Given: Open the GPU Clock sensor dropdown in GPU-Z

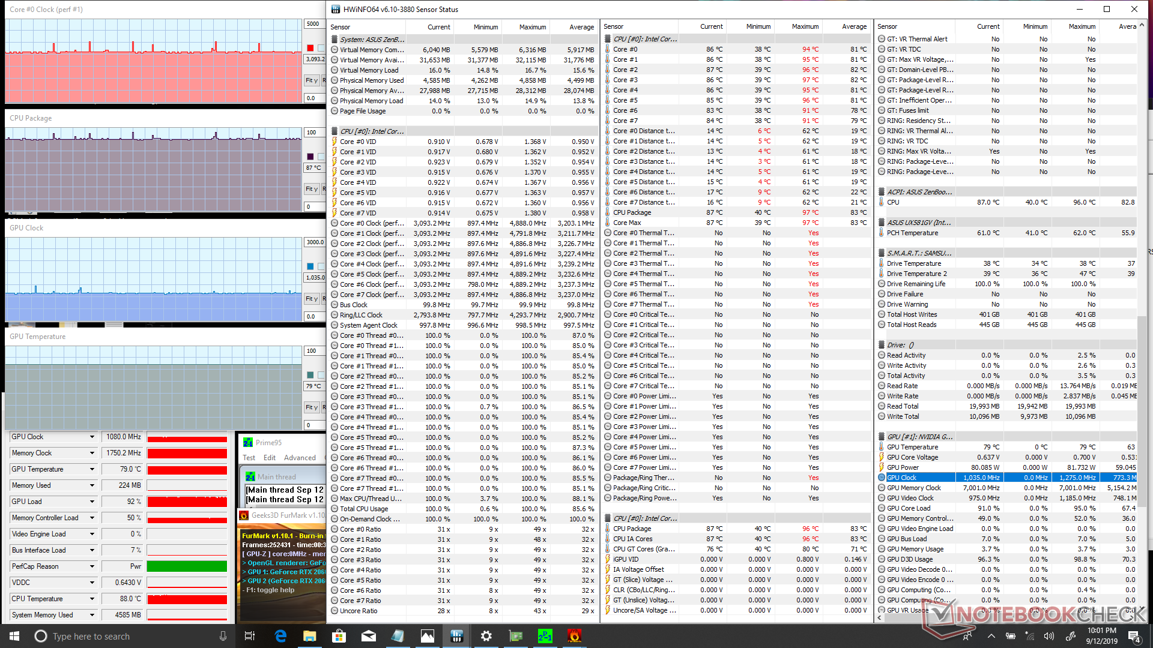Looking at the screenshot, I should 92,437.
